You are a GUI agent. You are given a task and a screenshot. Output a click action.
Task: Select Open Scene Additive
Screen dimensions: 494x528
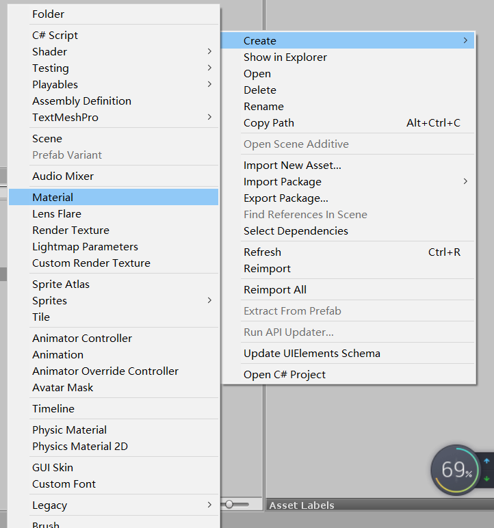(x=348, y=144)
